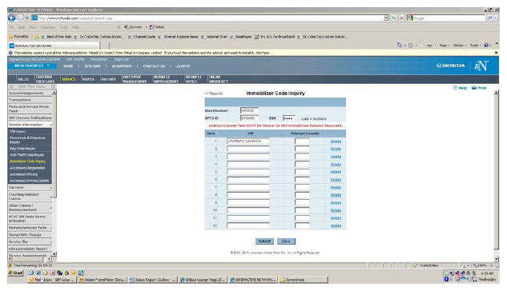Click the Identification input field
507x291 pixels.
249,110
